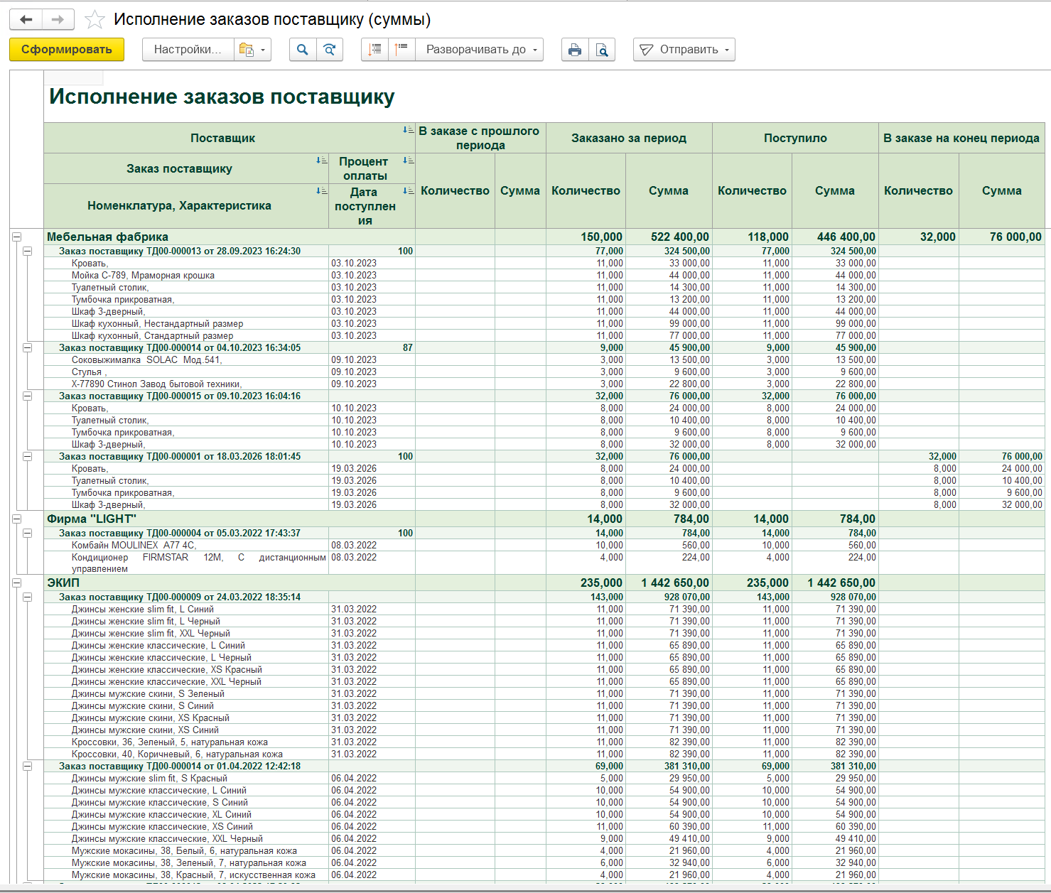1051x893 pixels.
Task: Click the Заказано за период column header
Action: point(629,138)
